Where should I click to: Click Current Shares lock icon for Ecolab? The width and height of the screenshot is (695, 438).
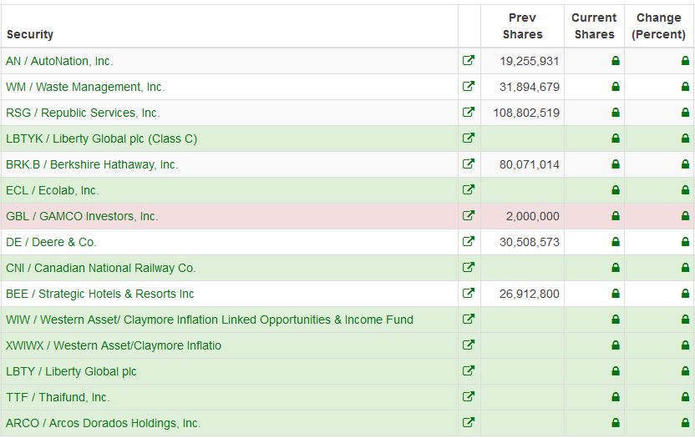(616, 190)
